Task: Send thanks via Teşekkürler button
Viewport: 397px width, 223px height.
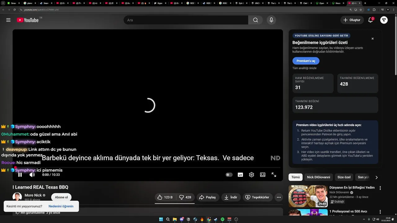Action: [258, 197]
